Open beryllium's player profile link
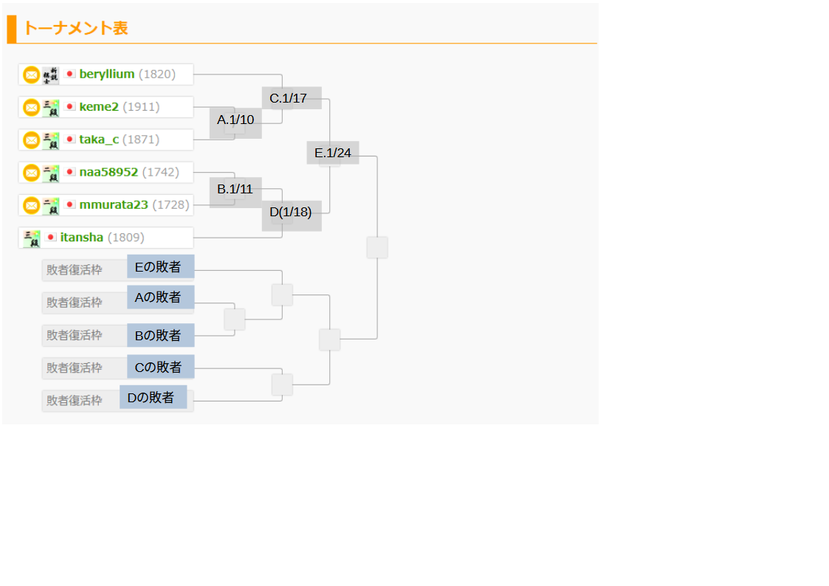Screen dimensions: 829x586 pyautogui.click(x=106, y=75)
